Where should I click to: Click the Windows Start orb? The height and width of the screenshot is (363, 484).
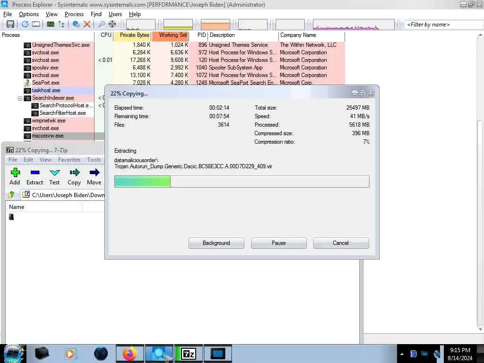[x=13, y=354]
